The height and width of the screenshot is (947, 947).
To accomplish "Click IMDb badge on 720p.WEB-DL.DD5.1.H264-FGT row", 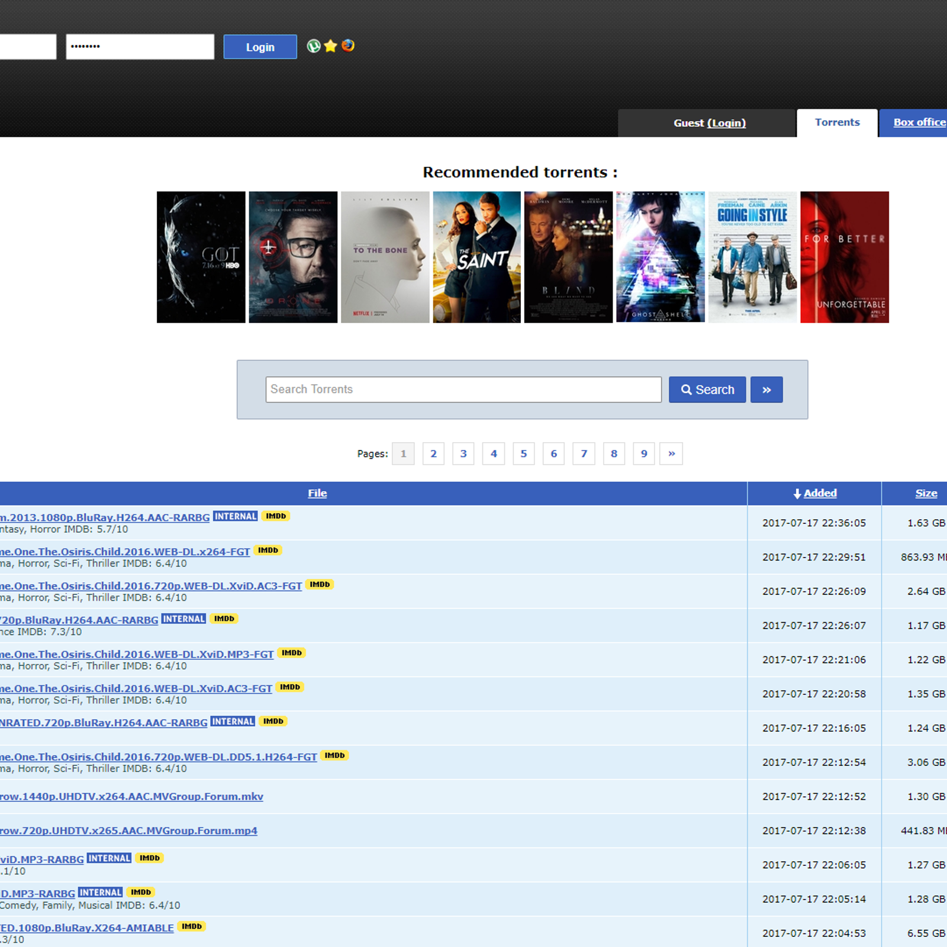I will (x=335, y=755).
